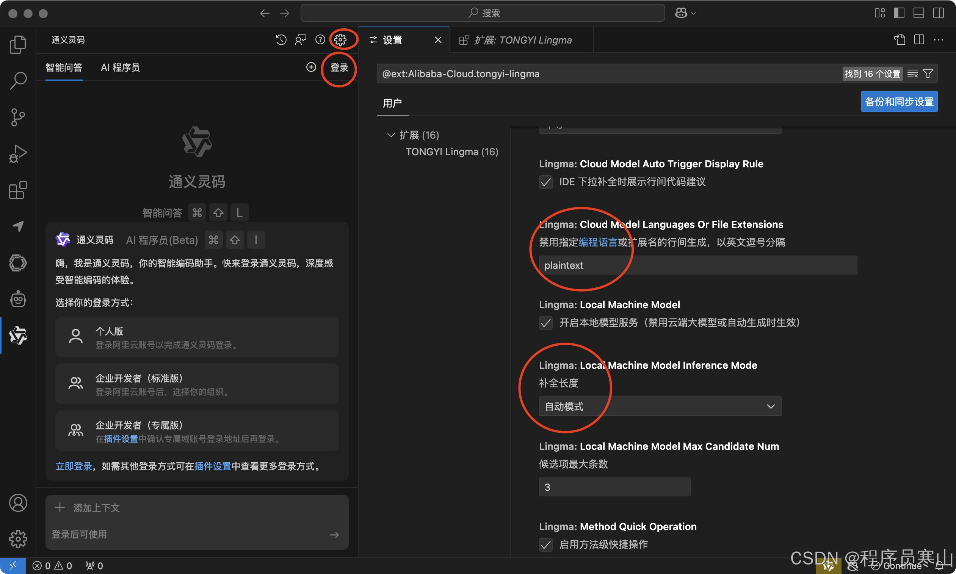Switch to 扩展: TONGYI Lingma editor tab

pos(522,40)
